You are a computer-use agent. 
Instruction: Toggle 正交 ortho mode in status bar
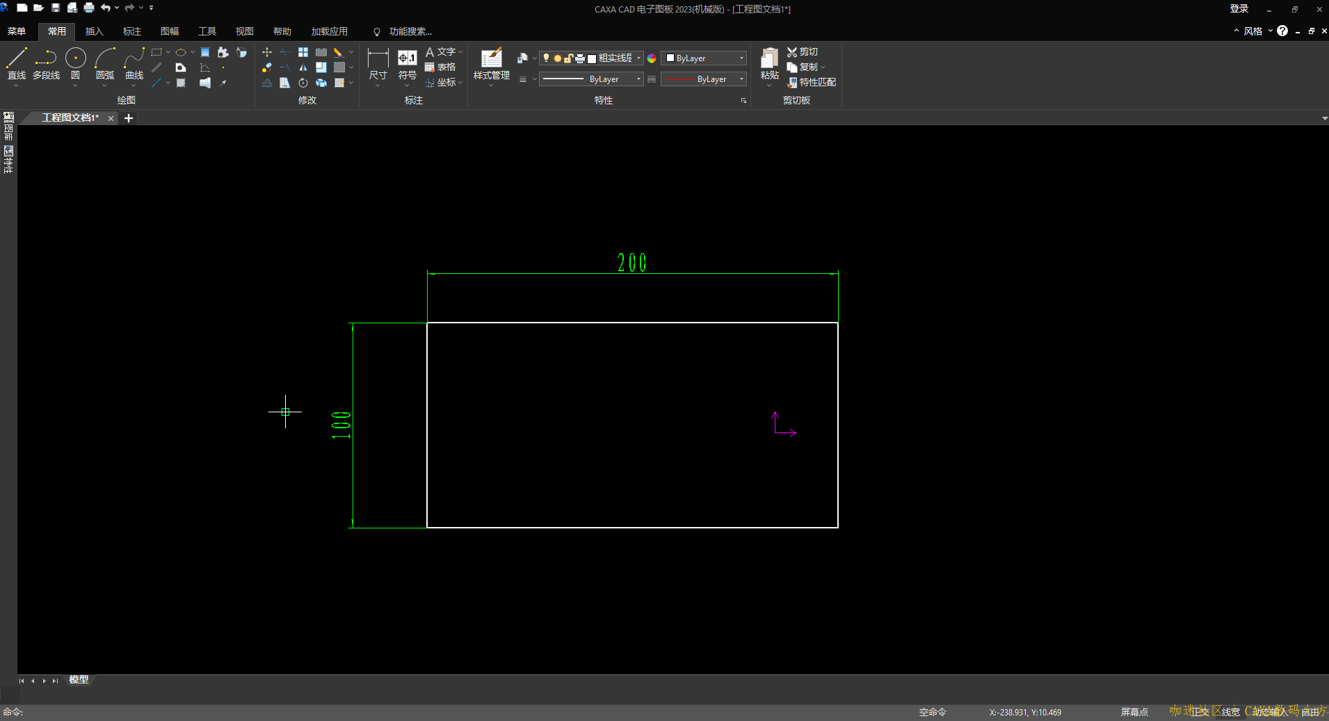(x=1200, y=712)
